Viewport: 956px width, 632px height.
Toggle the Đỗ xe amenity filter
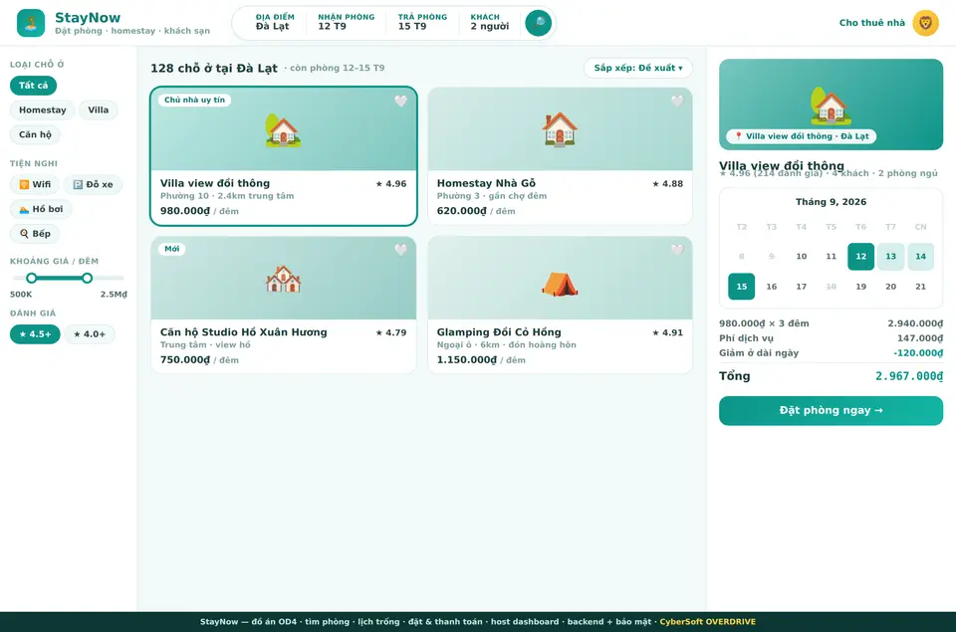click(x=93, y=185)
